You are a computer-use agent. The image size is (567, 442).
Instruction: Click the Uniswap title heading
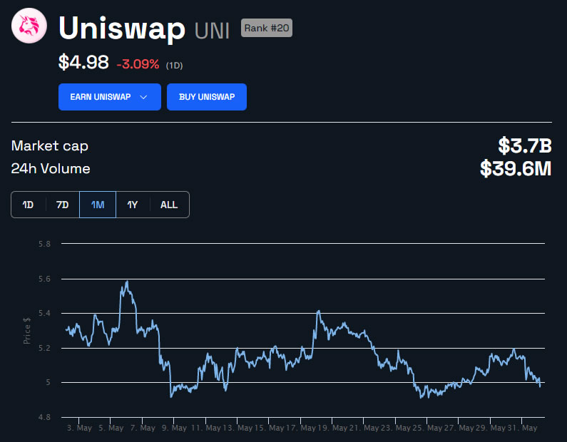[123, 28]
